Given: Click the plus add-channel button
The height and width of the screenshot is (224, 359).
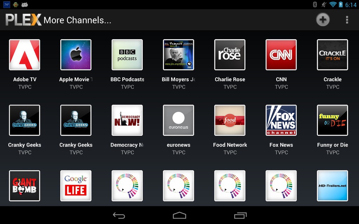Looking at the screenshot, I should click(x=323, y=20).
